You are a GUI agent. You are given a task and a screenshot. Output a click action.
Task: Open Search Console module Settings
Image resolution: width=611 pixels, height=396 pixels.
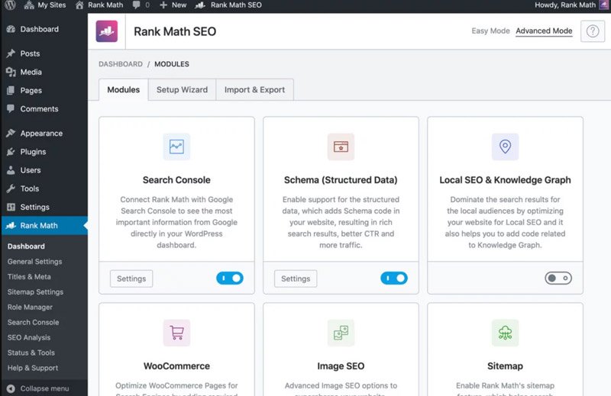click(x=131, y=278)
